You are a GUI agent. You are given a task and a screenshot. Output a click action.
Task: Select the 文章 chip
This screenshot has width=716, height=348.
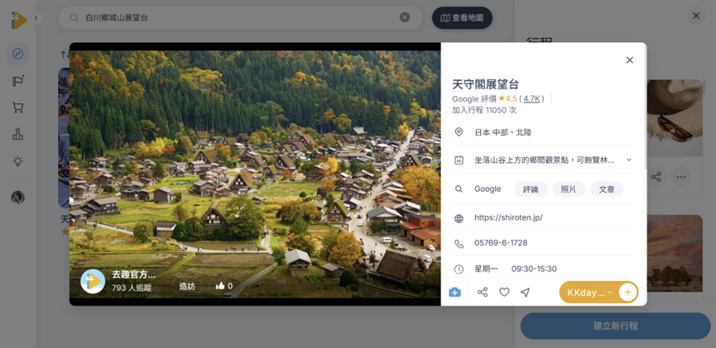pos(607,189)
